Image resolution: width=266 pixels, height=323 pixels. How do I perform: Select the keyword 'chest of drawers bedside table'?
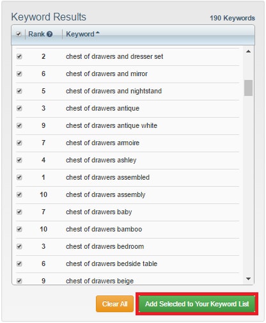click(111, 264)
